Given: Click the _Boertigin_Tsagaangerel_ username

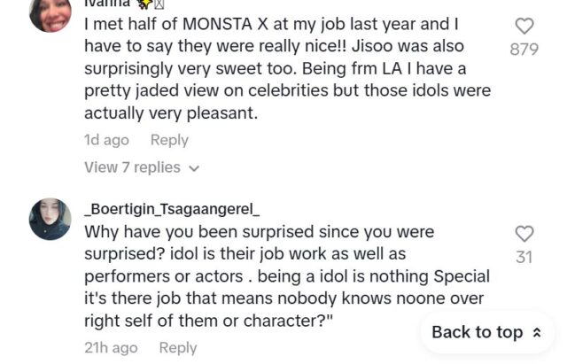Looking at the screenshot, I should tap(172, 210).
